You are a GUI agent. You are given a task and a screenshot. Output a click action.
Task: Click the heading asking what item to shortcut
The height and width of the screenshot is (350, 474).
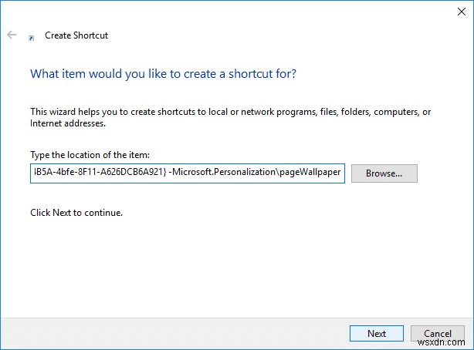[163, 74]
